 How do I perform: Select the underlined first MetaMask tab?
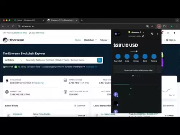(121, 82)
